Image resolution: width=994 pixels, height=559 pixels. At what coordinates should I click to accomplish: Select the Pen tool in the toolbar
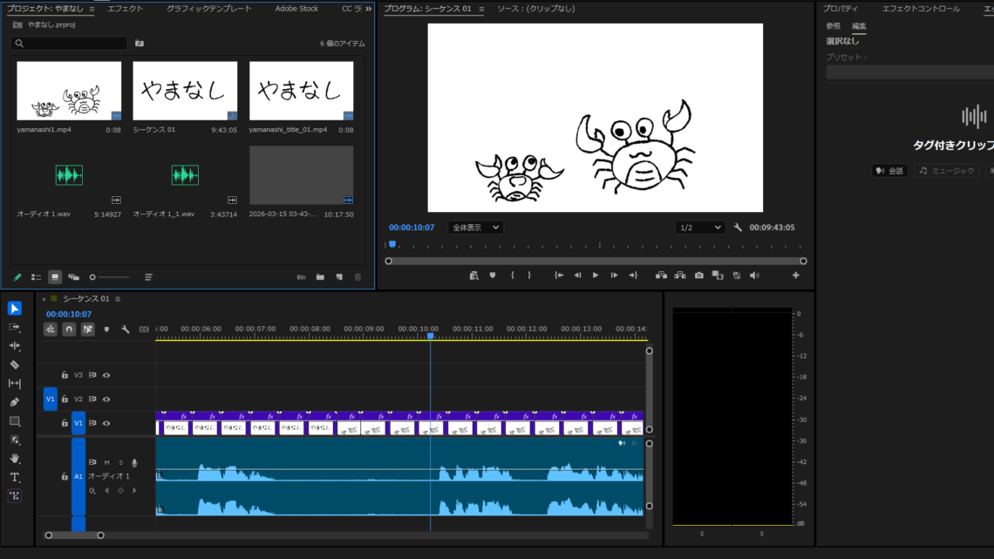tap(15, 402)
